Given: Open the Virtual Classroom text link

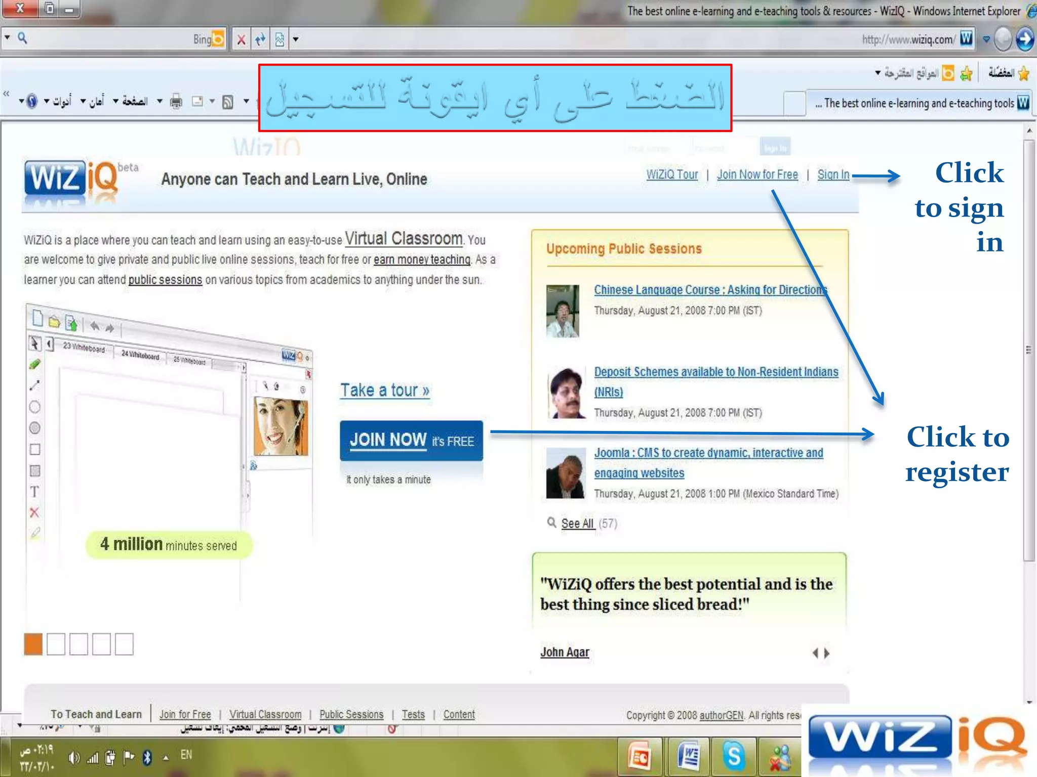Looking at the screenshot, I should click(404, 238).
